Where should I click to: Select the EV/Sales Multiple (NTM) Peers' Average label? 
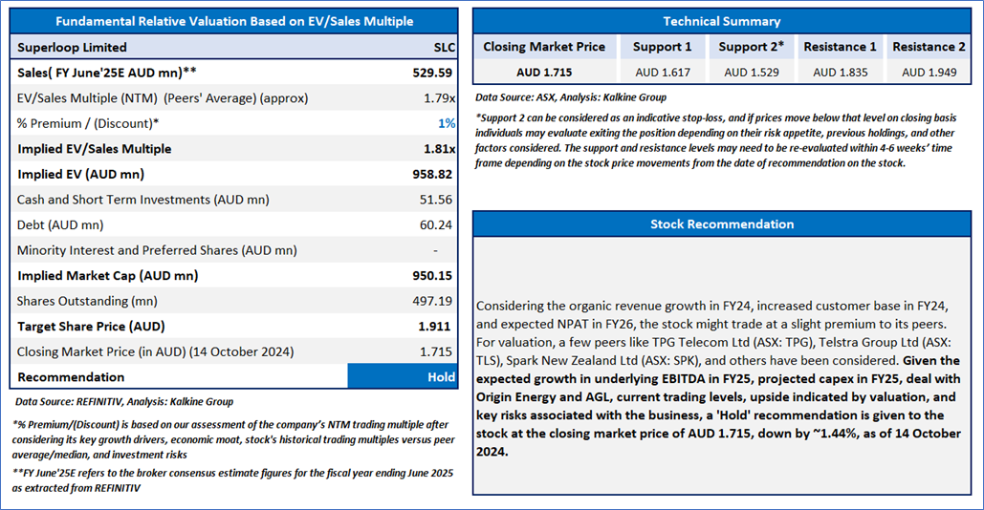163,98
